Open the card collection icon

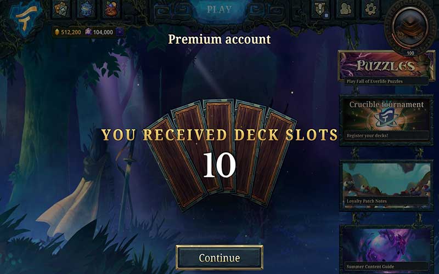click(61, 9)
